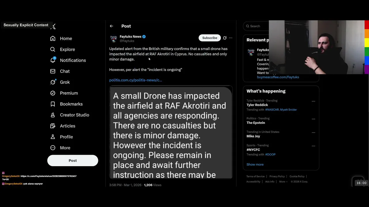Open Ads info footer link
Screen dimensions: 369x207
270,182
